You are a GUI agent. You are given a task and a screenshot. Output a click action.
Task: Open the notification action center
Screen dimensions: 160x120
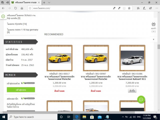pyautogui.click(x=155, y=117)
